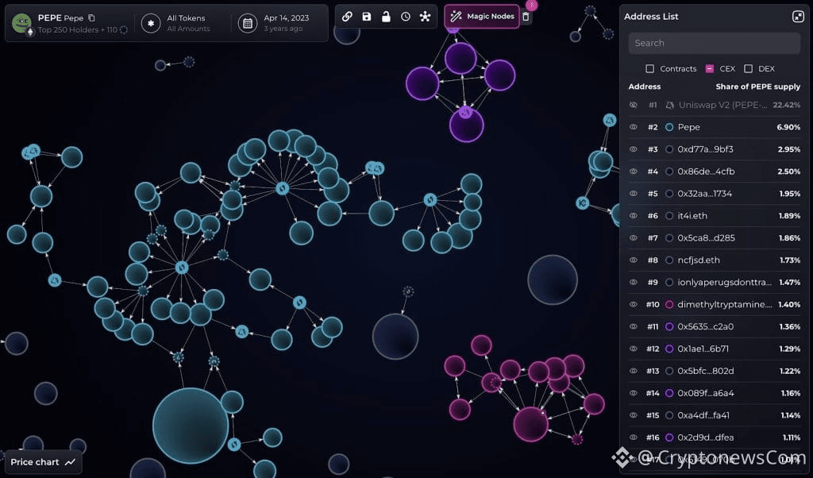Hide address #8 ncfjsd.eth
This screenshot has width=813, height=478.
pyautogui.click(x=633, y=260)
